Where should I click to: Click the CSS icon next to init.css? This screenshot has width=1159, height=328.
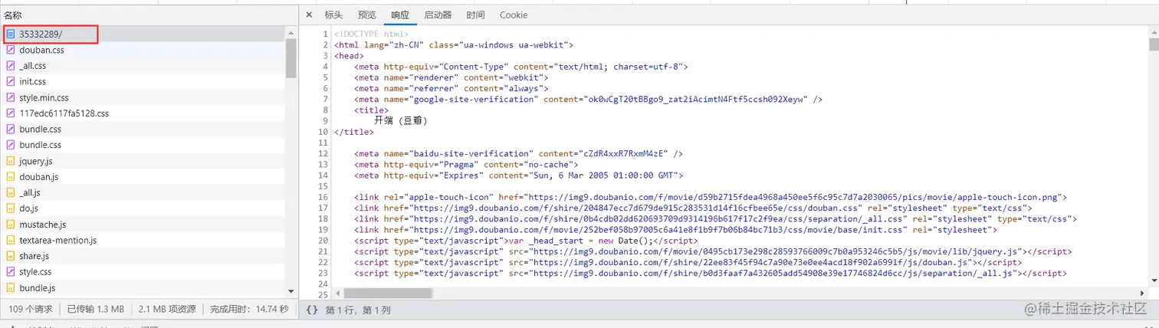coord(11,81)
